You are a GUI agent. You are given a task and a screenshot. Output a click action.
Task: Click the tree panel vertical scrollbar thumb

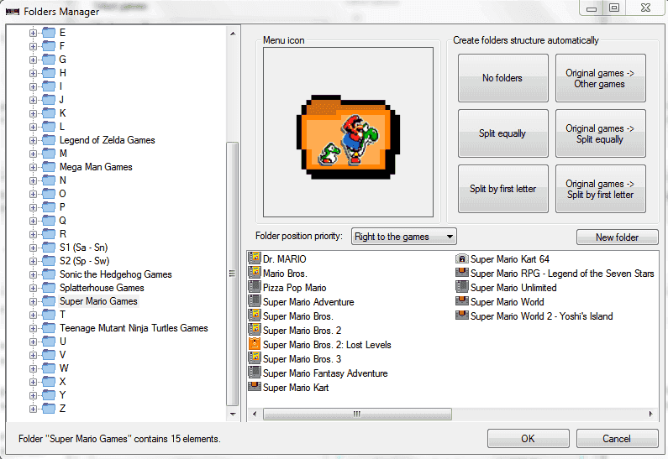click(233, 274)
